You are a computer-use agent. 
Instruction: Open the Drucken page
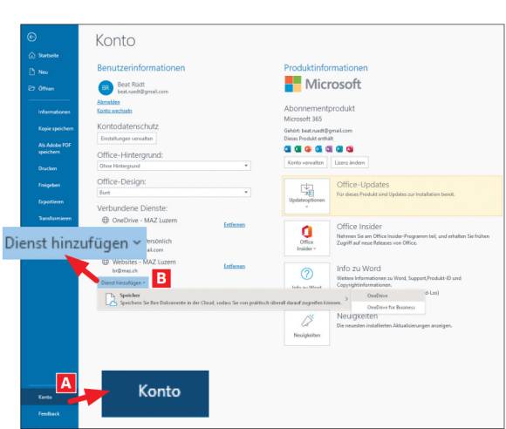click(x=47, y=168)
